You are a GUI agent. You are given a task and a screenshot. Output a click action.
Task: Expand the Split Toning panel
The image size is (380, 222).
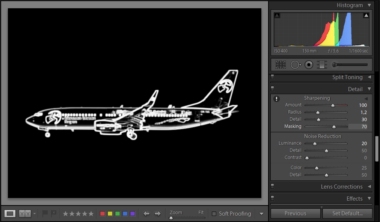point(369,77)
